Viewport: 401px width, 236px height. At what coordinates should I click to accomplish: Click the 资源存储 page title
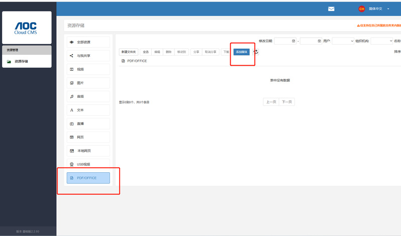pos(76,26)
